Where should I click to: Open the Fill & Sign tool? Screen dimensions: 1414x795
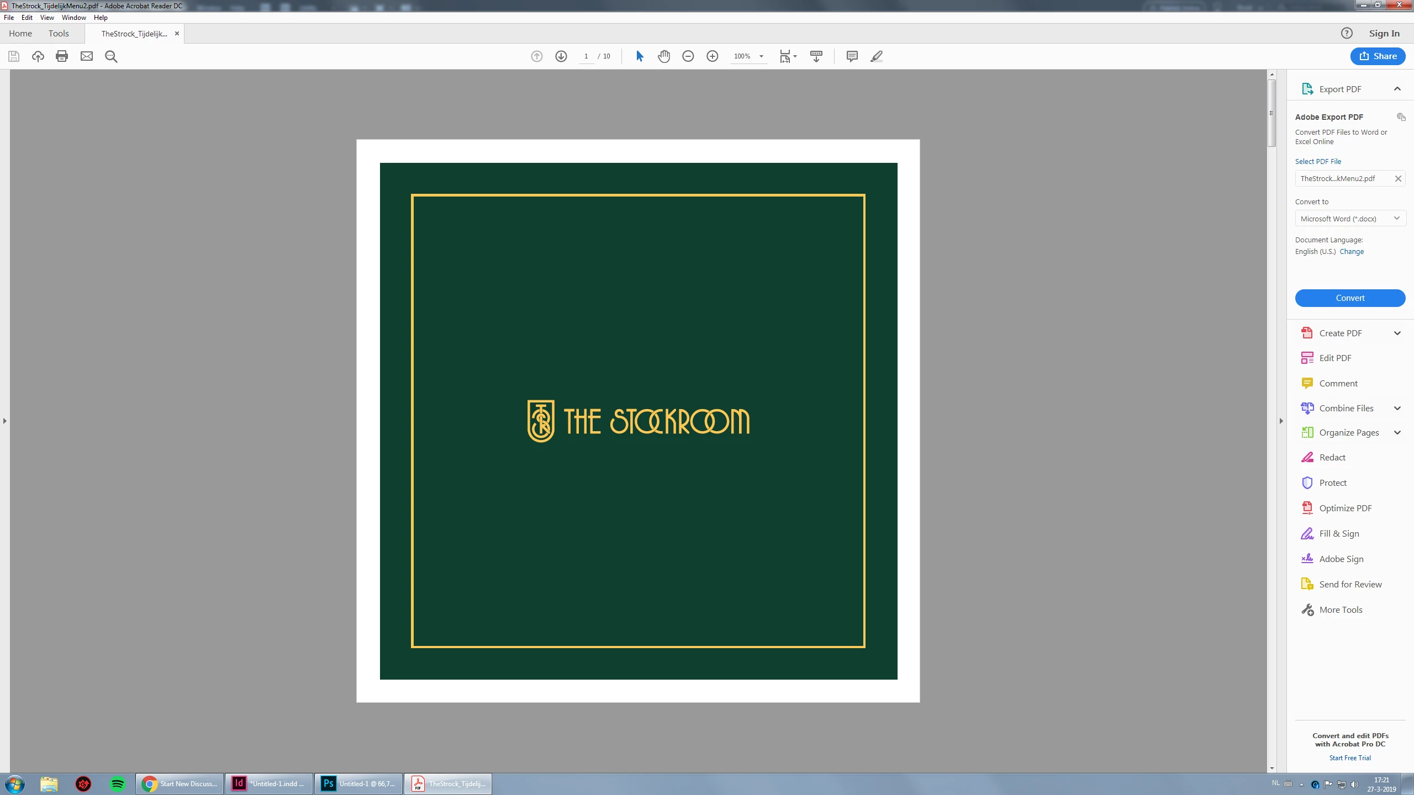(x=1339, y=533)
